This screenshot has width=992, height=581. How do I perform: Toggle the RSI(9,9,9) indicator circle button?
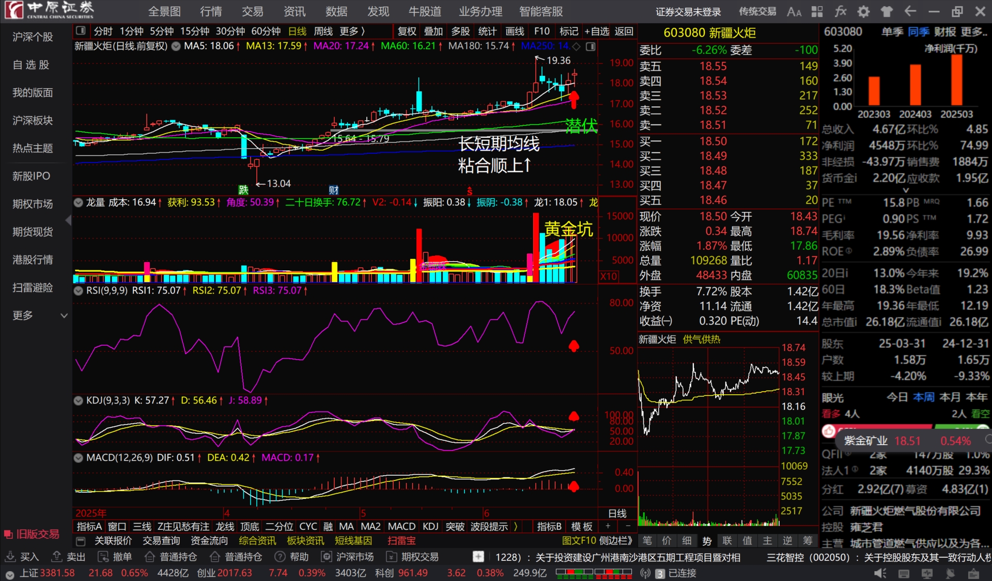point(79,290)
